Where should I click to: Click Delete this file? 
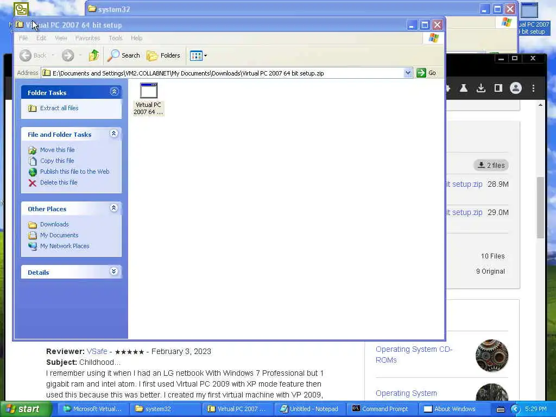click(x=59, y=182)
